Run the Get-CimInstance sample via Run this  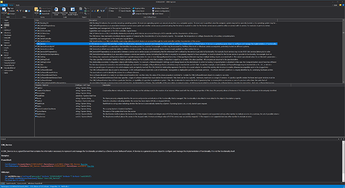(x=91, y=166)
